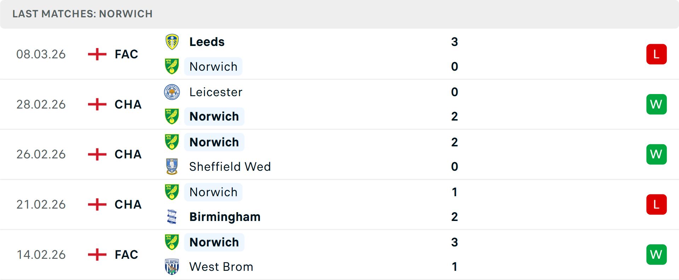Click the Birmingham City club crest

pyautogui.click(x=172, y=217)
